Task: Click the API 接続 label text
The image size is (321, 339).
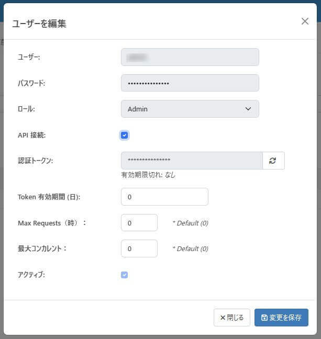Action: coord(32,135)
